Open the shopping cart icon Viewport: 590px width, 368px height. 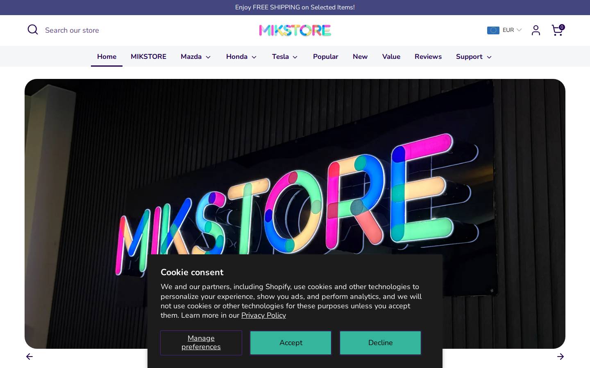[558, 30]
